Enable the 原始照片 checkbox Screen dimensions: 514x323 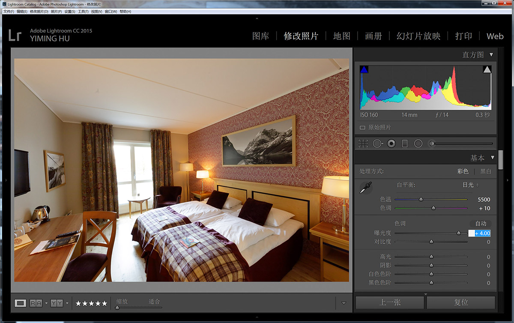coord(362,128)
